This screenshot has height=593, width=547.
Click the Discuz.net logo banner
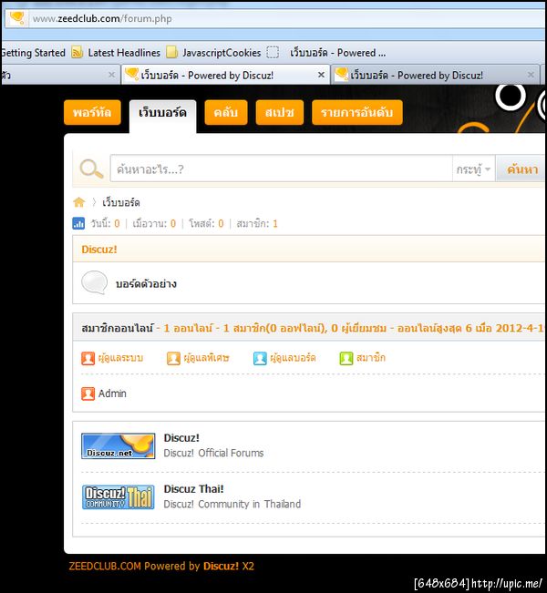click(x=119, y=446)
